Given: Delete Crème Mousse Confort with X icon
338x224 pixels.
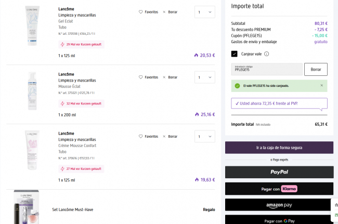Looking at the screenshot, I should (164, 136).
